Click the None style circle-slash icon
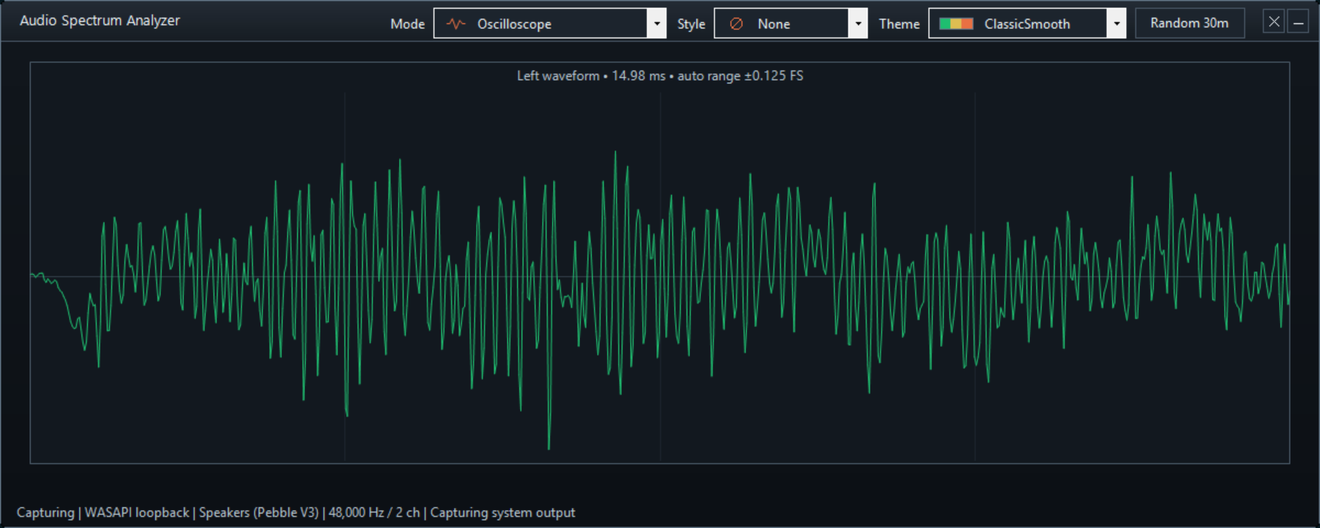This screenshot has width=1320, height=528. [736, 23]
